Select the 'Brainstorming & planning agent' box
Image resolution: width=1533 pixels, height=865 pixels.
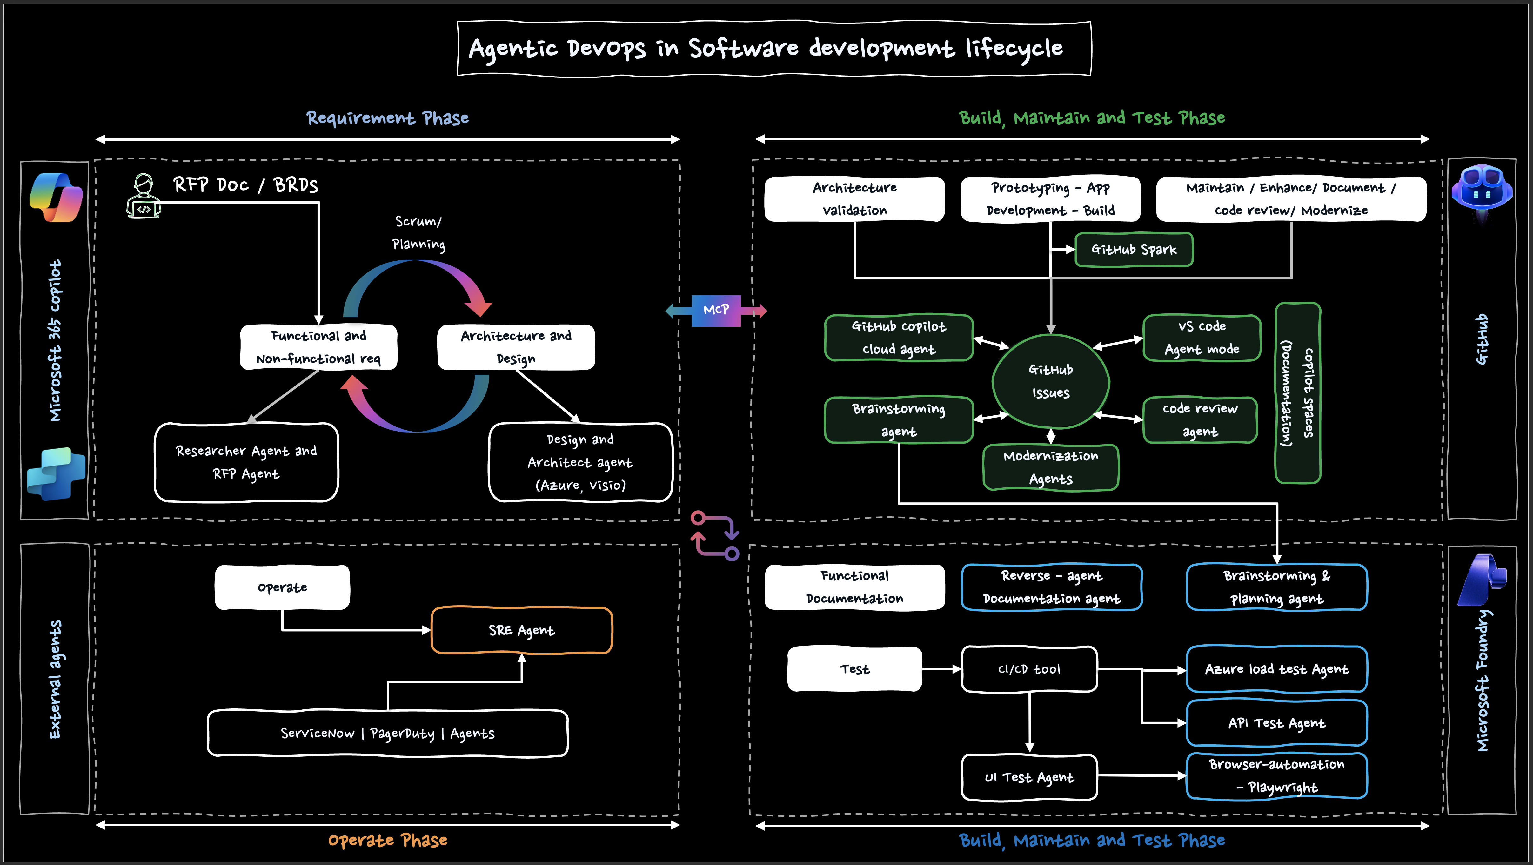pyautogui.click(x=1276, y=587)
